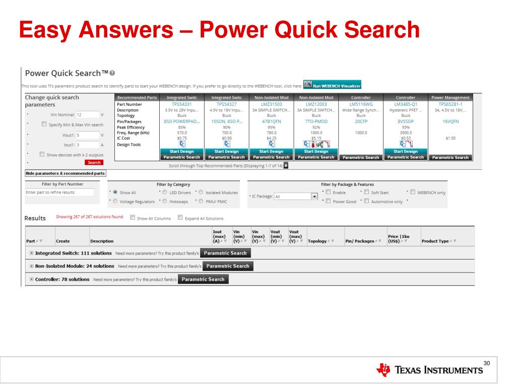516x387 pixels.
Task: Check Show devices with ≥ 2 outputs
Action: [x=42, y=154]
